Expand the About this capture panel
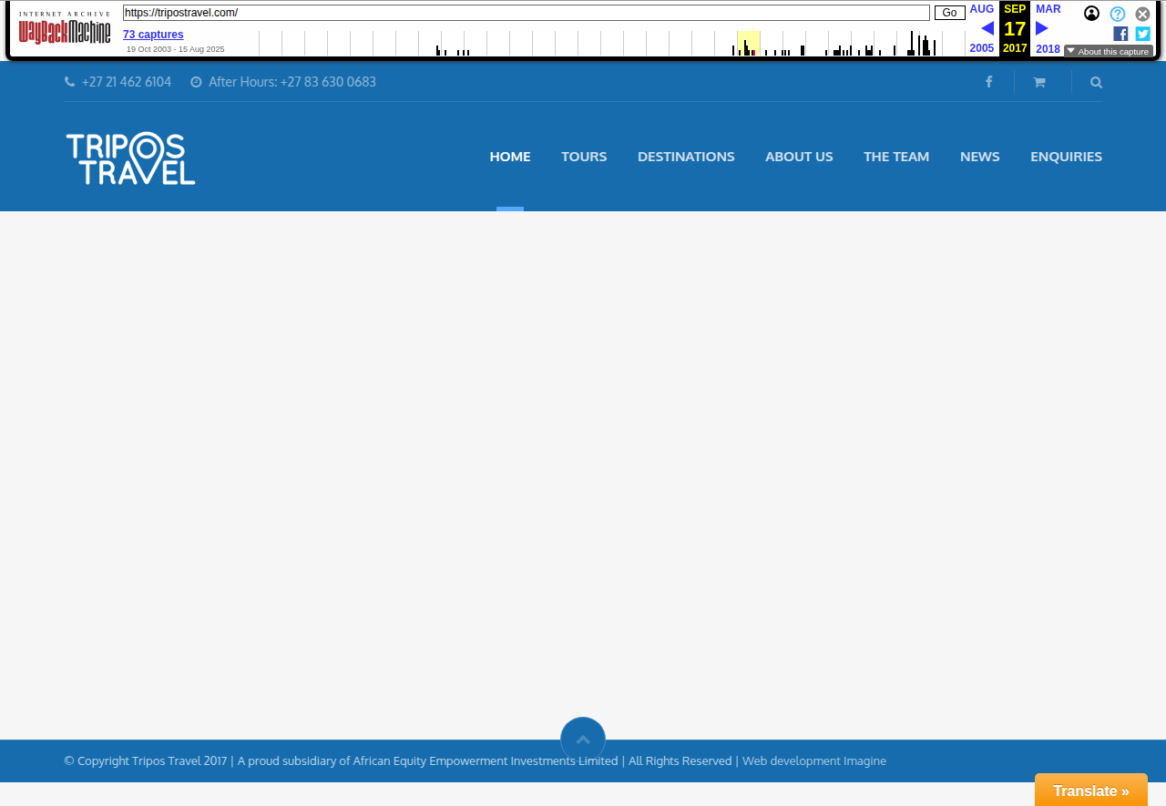 tap(1108, 51)
